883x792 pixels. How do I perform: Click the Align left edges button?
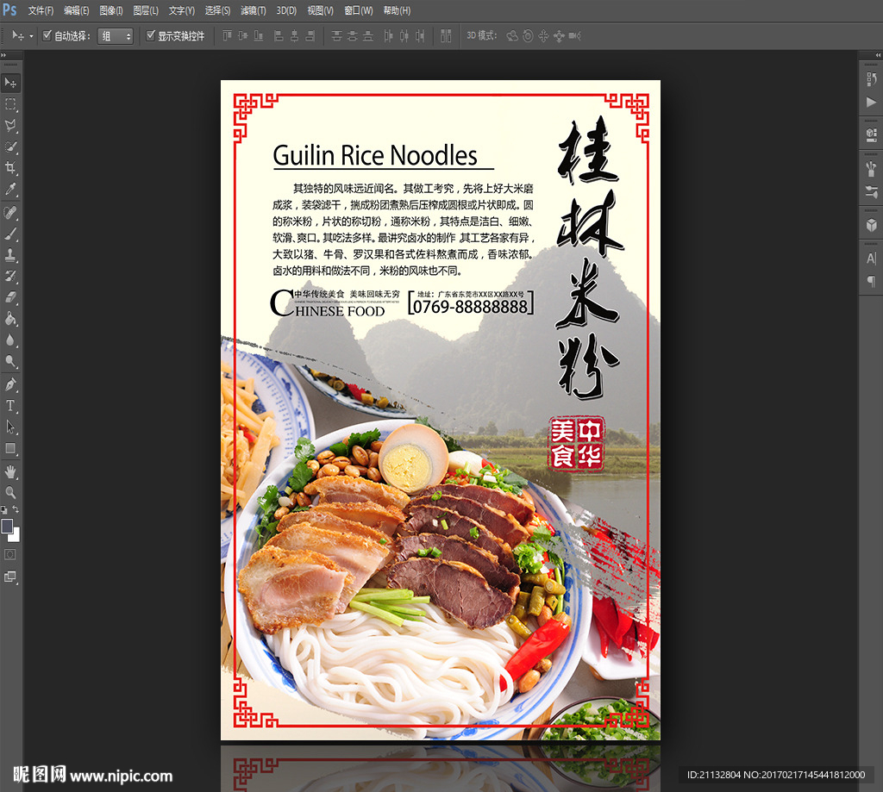[x=279, y=36]
